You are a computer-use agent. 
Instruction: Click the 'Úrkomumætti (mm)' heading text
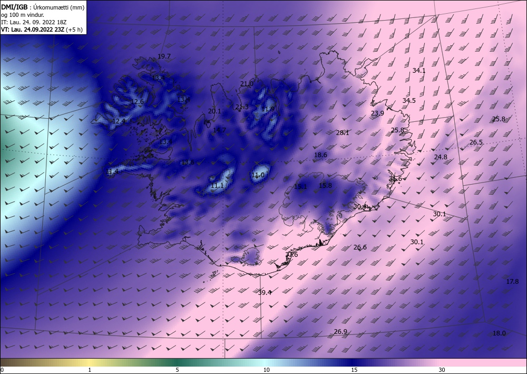click(59, 7)
